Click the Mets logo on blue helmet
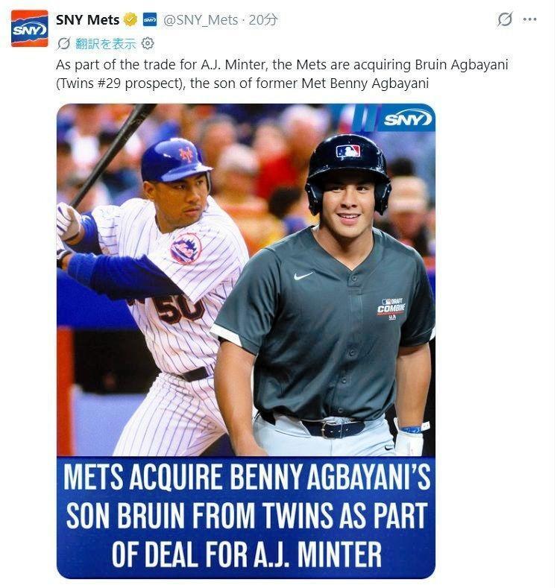Image resolution: width=557 pixels, height=588 pixels. [186, 154]
